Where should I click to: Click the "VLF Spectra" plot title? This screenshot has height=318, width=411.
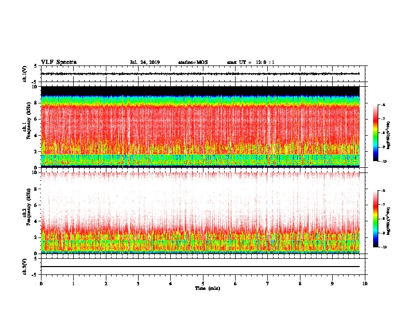pos(59,62)
